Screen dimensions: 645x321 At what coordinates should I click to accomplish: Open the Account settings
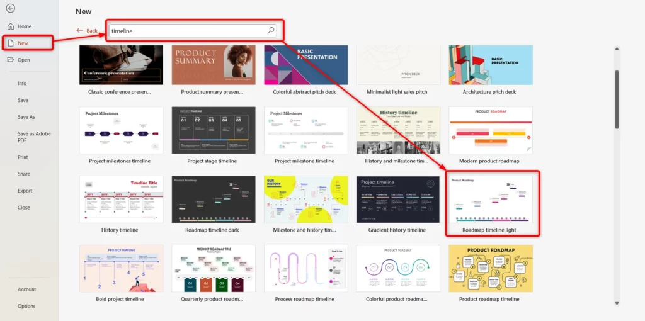coord(26,290)
